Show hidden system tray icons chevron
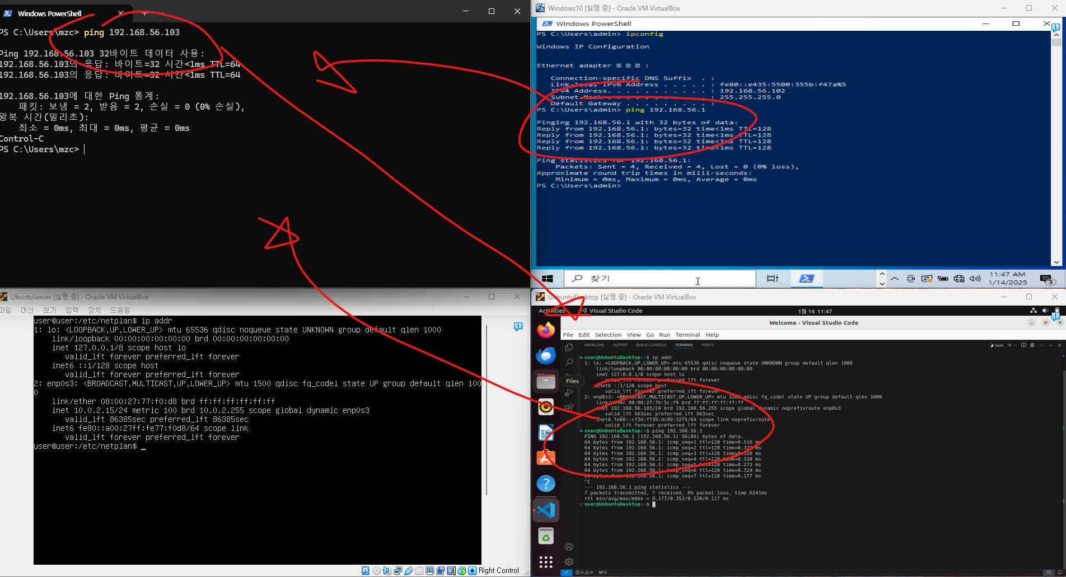The height and width of the screenshot is (577, 1066). pos(895,279)
